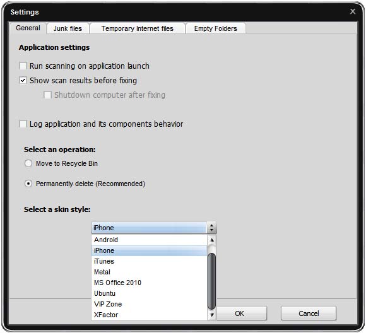Uncheck Show scan results before fixing
The width and height of the screenshot is (366, 333).
23,81
